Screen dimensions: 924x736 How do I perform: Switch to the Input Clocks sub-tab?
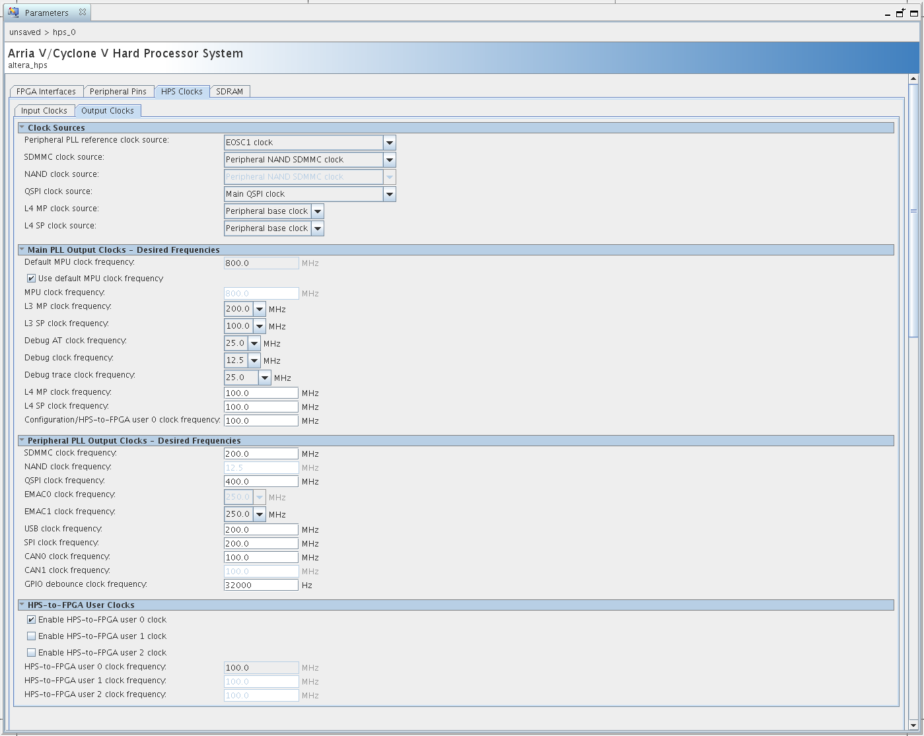coord(44,111)
